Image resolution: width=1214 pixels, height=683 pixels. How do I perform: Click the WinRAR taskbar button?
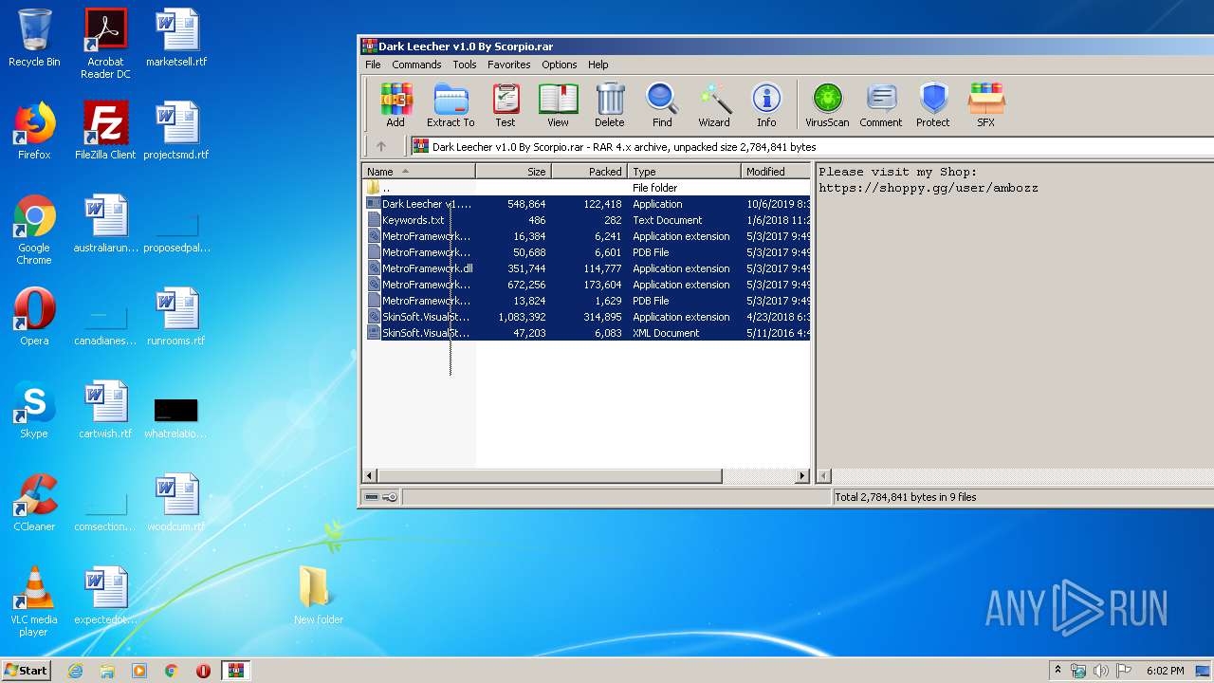(236, 671)
